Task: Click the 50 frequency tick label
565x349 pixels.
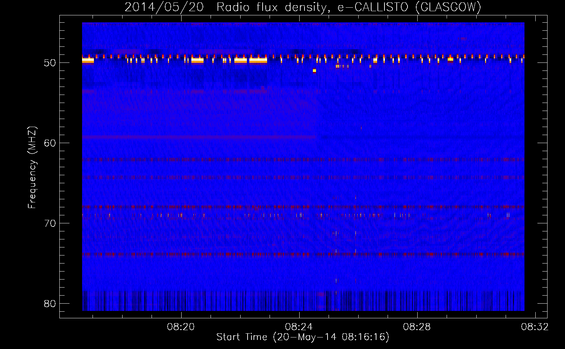Action: click(x=50, y=63)
